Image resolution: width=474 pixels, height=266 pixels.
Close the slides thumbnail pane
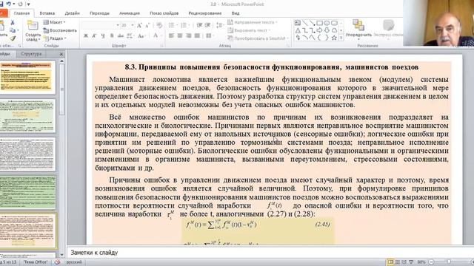pos(61,54)
